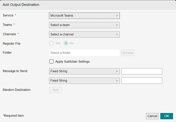Viewport: 176px width, 122px height.
Task: Select the Yes radio for Register File
Action: [x=51, y=43]
